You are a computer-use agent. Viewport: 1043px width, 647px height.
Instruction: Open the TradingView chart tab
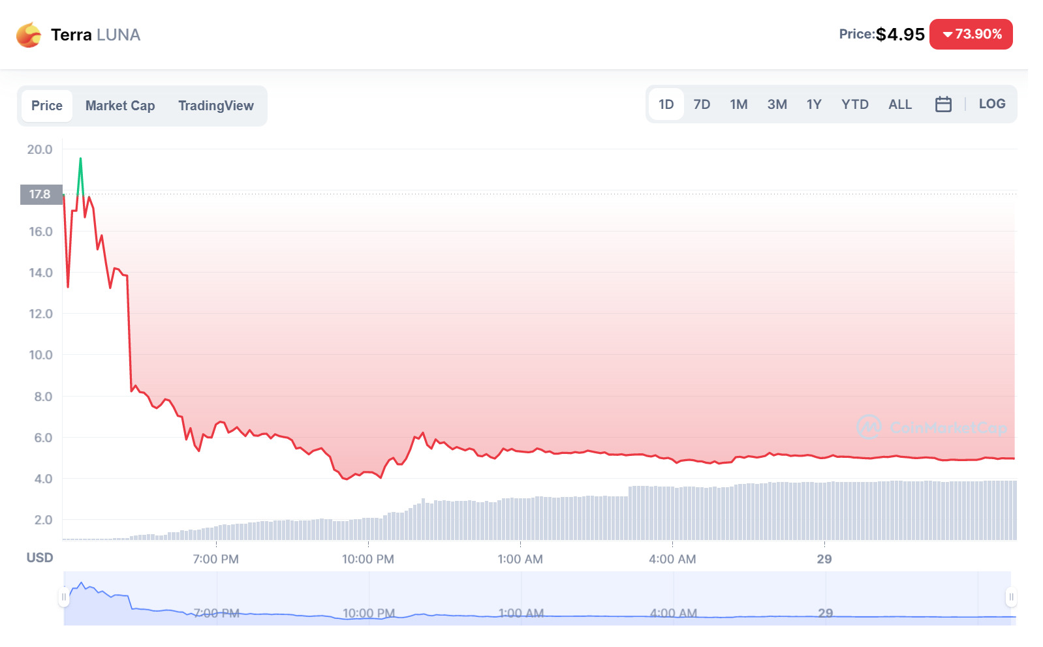(216, 106)
